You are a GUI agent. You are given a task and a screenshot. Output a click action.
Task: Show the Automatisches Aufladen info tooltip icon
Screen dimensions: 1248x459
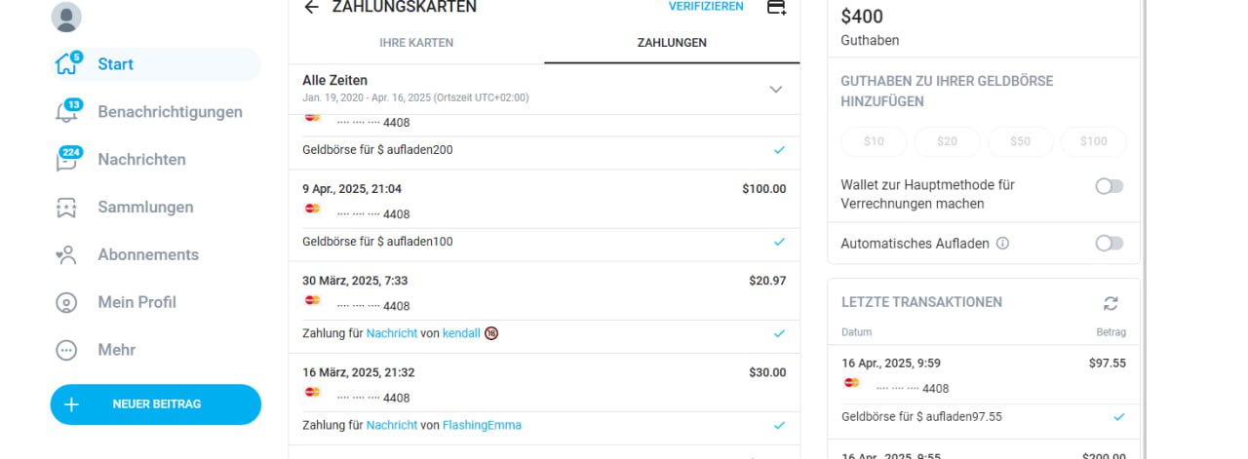point(1002,244)
